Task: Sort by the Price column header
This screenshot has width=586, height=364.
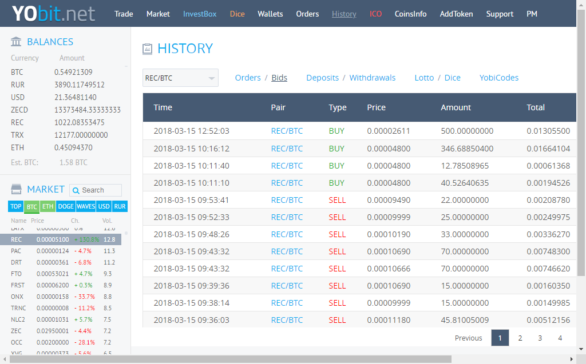Action: point(376,107)
